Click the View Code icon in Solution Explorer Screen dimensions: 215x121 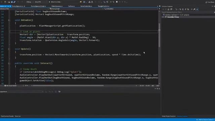(x=191, y=9)
